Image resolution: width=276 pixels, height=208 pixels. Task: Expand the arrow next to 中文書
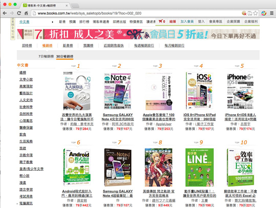coord(53,22)
